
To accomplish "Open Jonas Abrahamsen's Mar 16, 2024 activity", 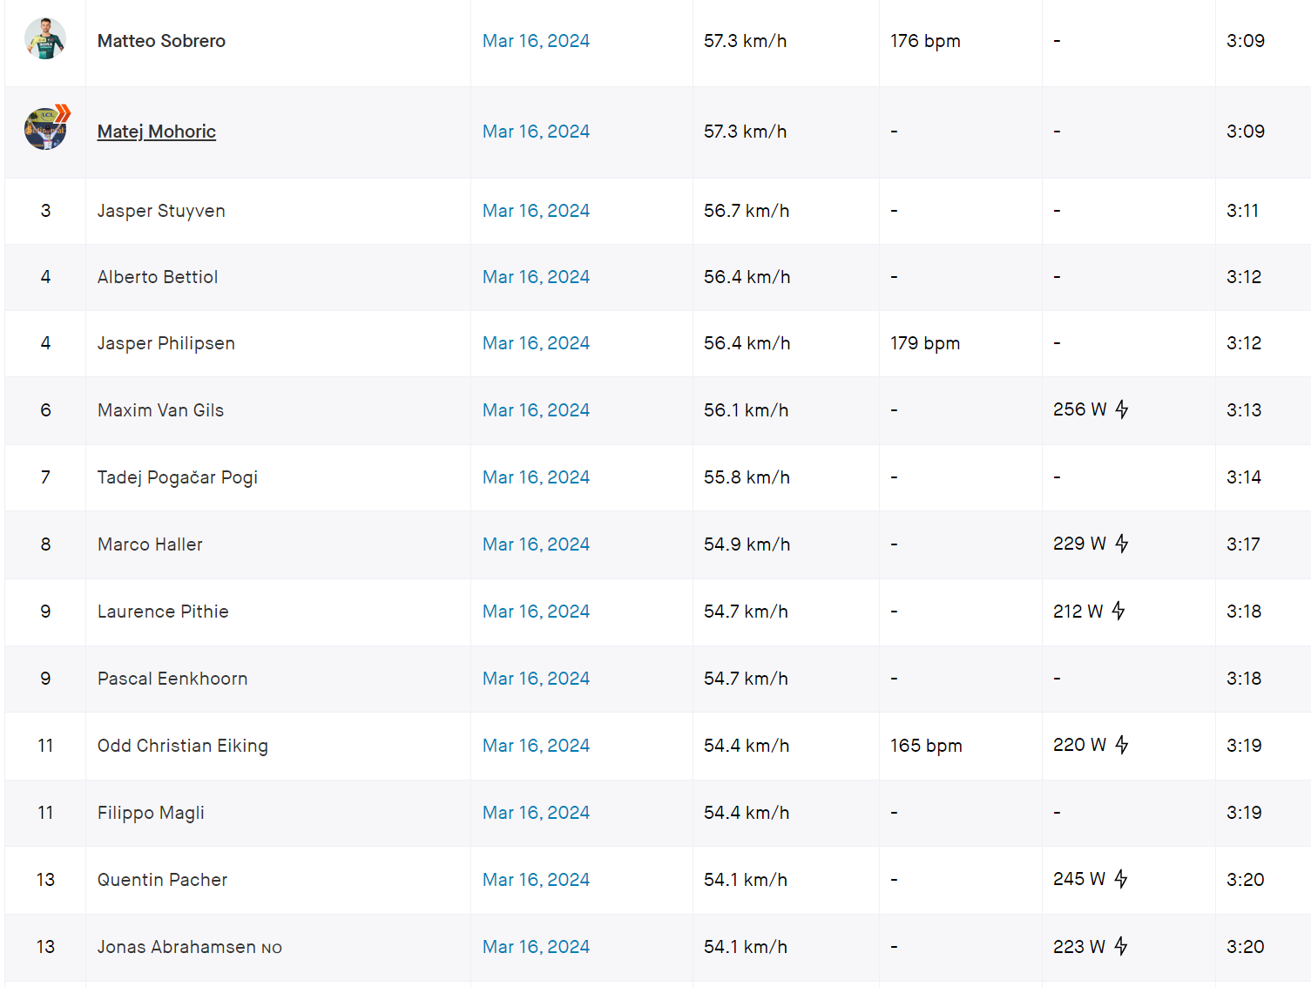I will click(536, 947).
